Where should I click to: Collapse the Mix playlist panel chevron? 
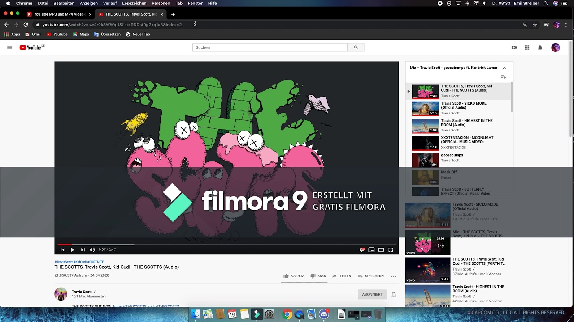pyautogui.click(x=504, y=68)
